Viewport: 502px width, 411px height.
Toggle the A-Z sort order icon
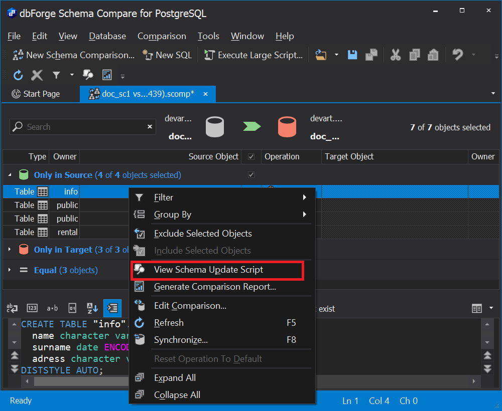click(92, 308)
